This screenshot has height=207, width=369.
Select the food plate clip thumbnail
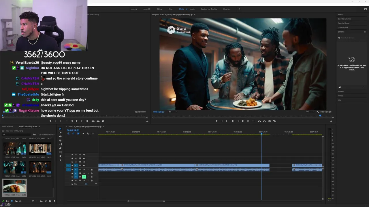tap(15, 186)
